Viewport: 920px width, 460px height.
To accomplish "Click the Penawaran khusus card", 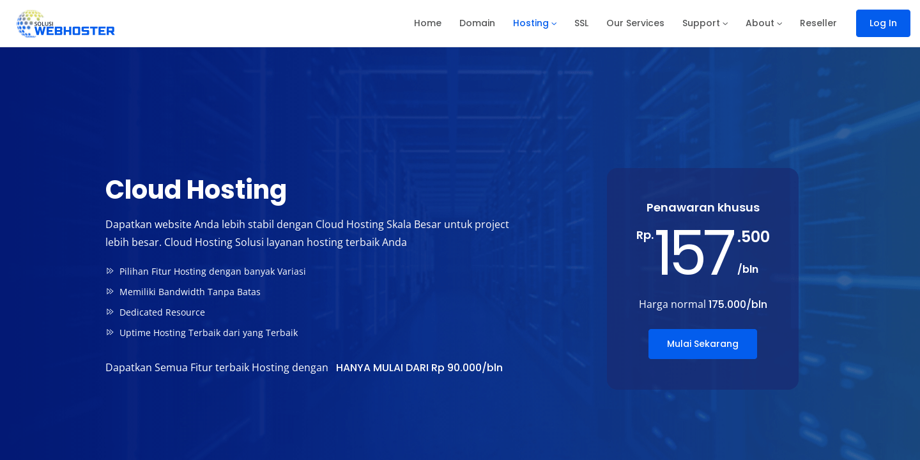I will [x=703, y=278].
